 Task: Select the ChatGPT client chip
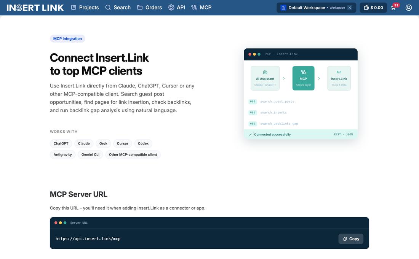[61, 143]
